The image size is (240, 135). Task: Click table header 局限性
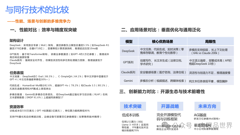(210, 41)
